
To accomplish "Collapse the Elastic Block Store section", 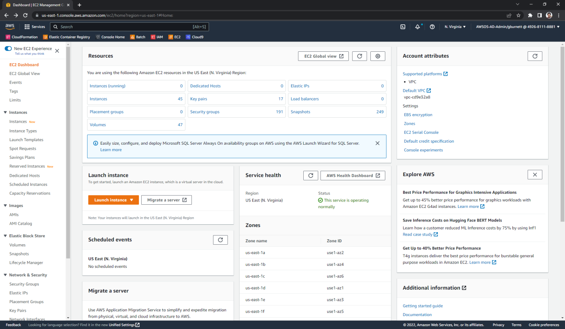I will [x=5, y=236].
